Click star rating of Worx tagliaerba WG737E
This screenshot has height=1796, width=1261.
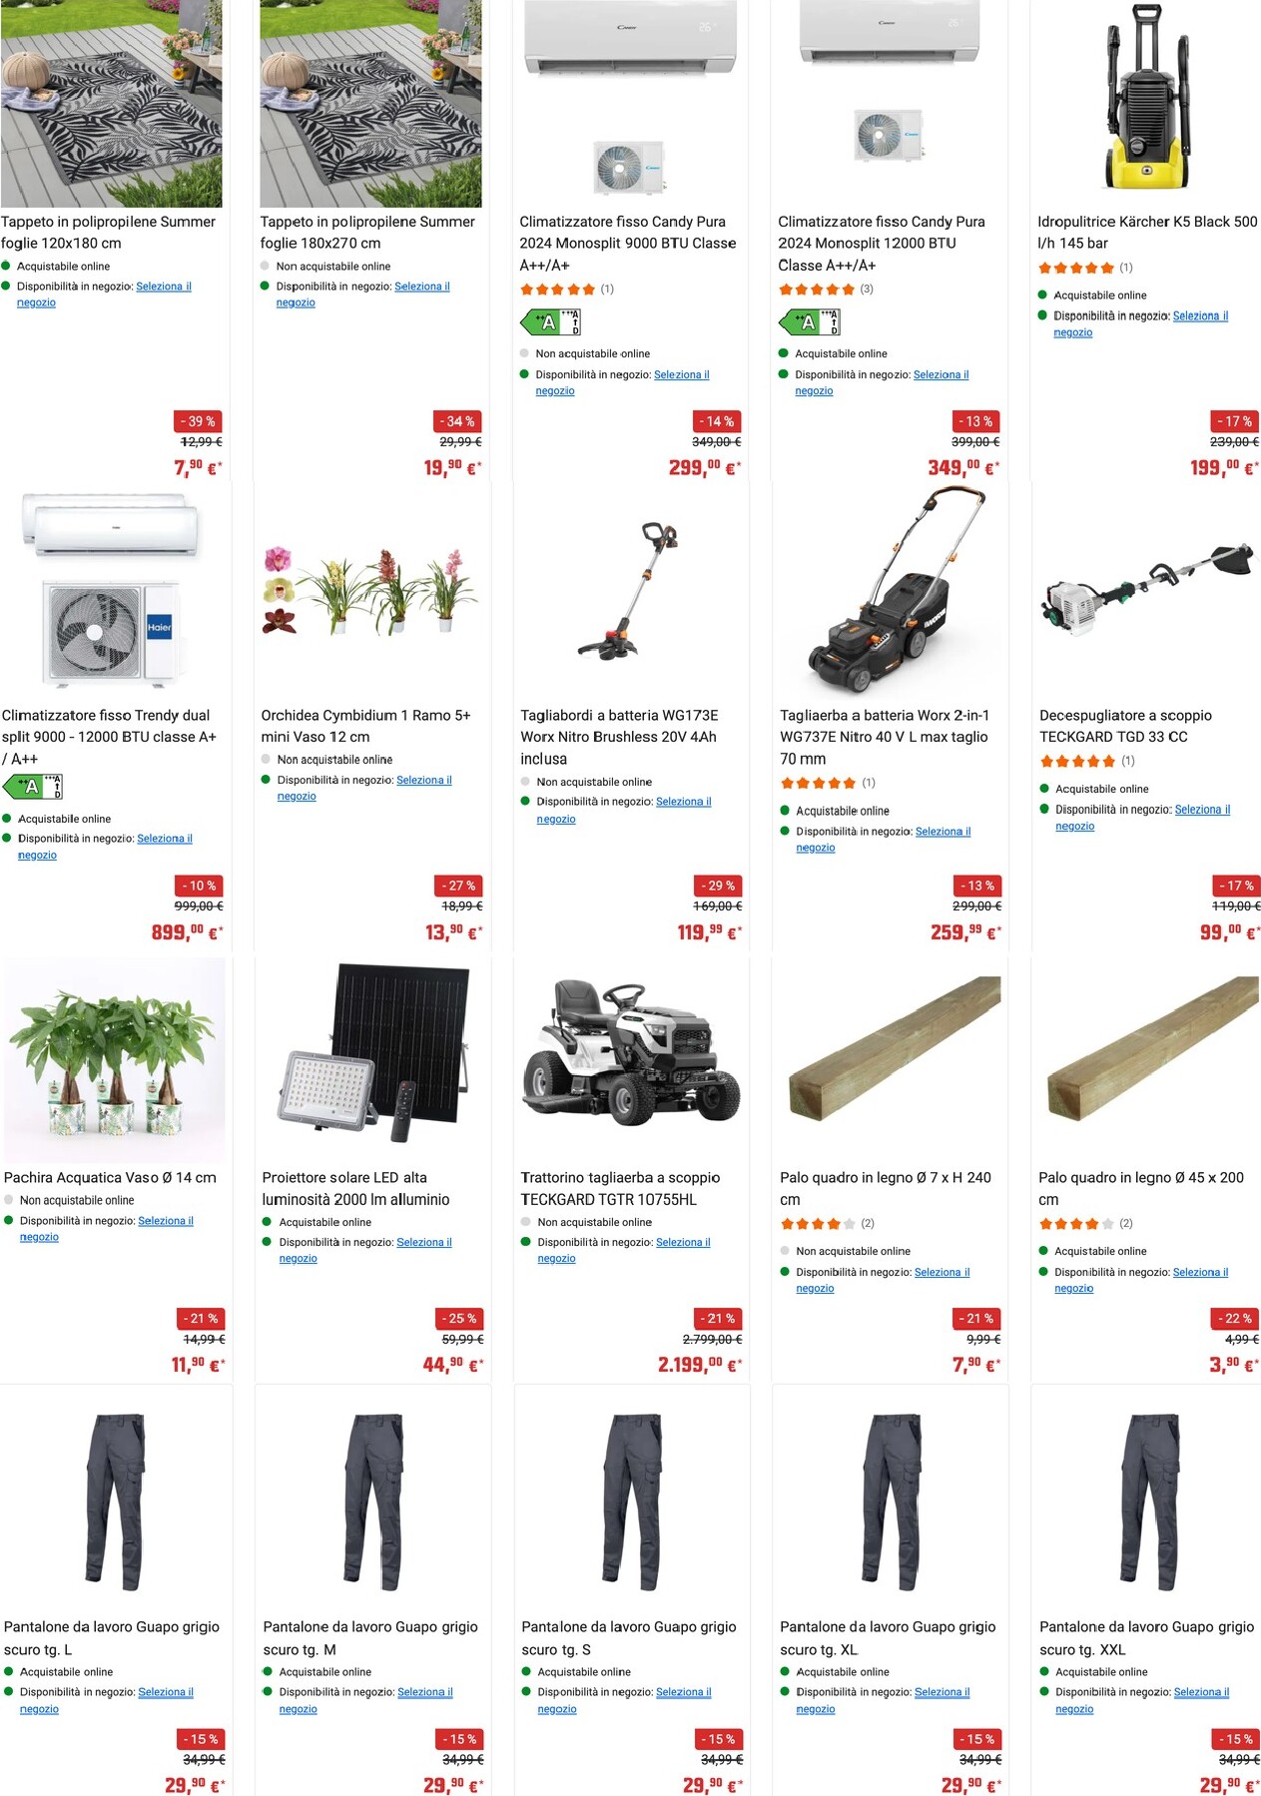pos(818,783)
